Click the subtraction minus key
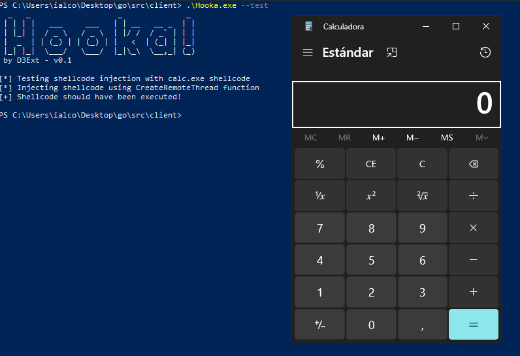The width and height of the screenshot is (520, 356). (473, 260)
